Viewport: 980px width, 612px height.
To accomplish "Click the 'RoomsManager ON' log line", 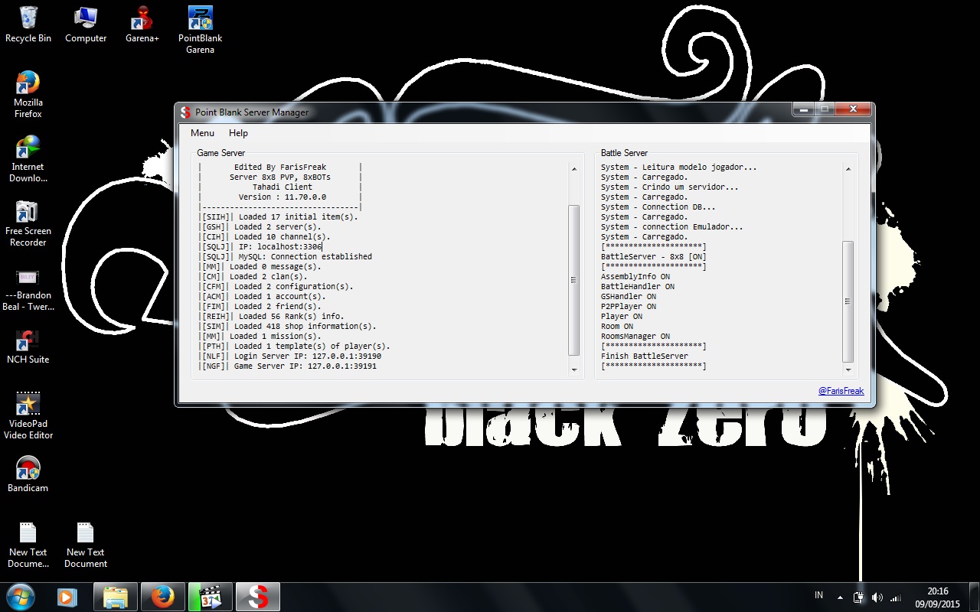I will 635,336.
